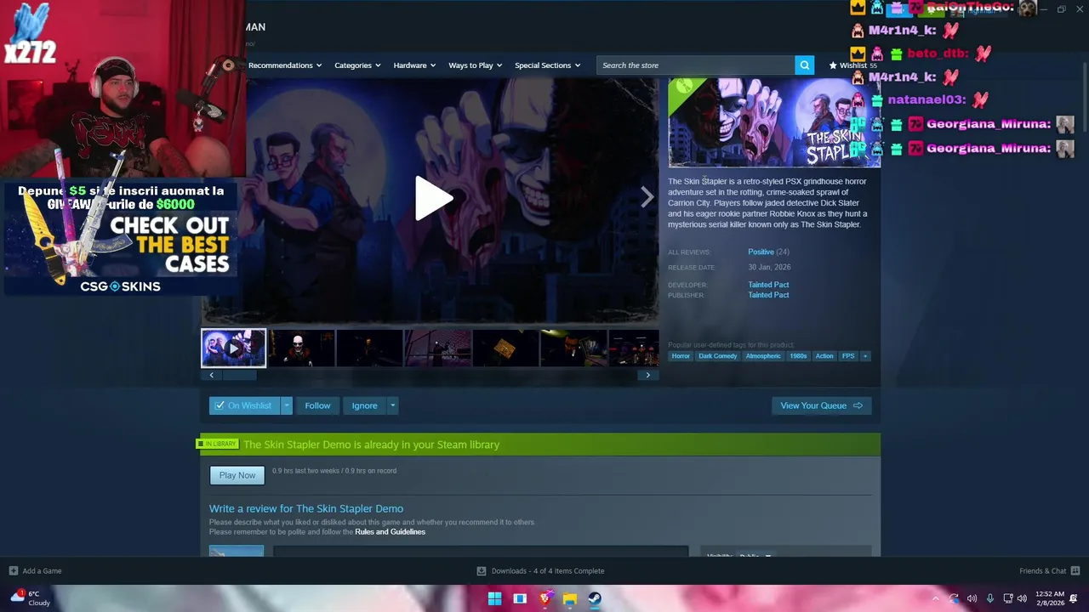Open Windows notification bell
This screenshot has height=612, width=1089.
1074,598
